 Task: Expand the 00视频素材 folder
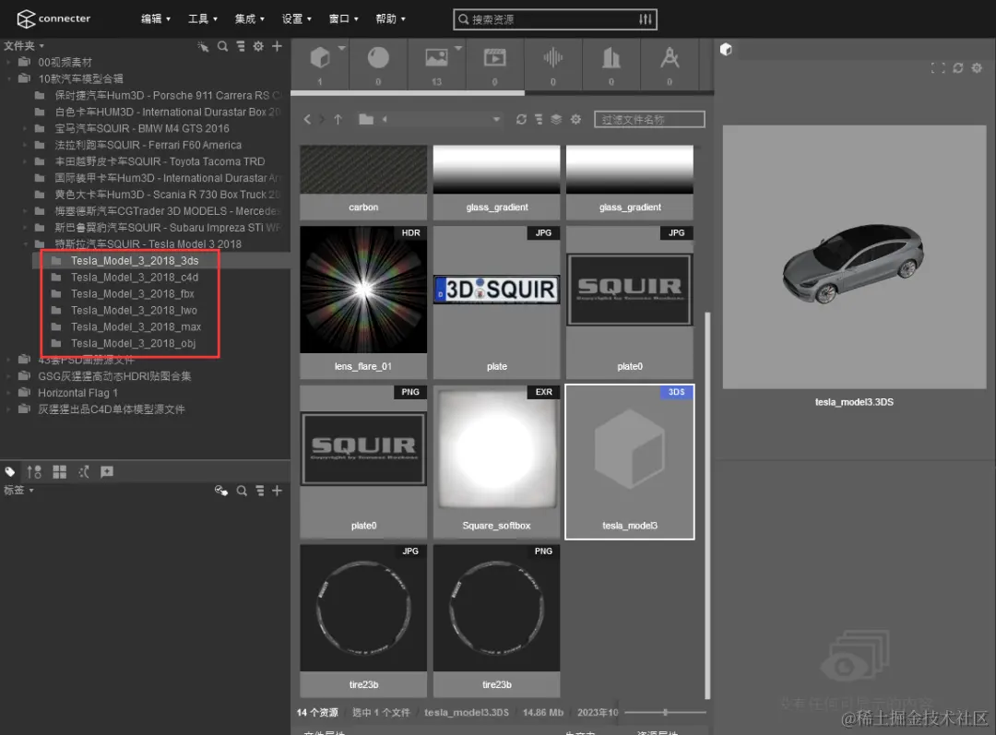point(8,63)
